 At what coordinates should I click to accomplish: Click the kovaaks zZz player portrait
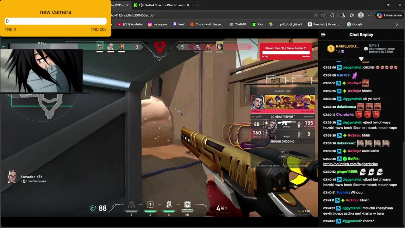coord(12,177)
